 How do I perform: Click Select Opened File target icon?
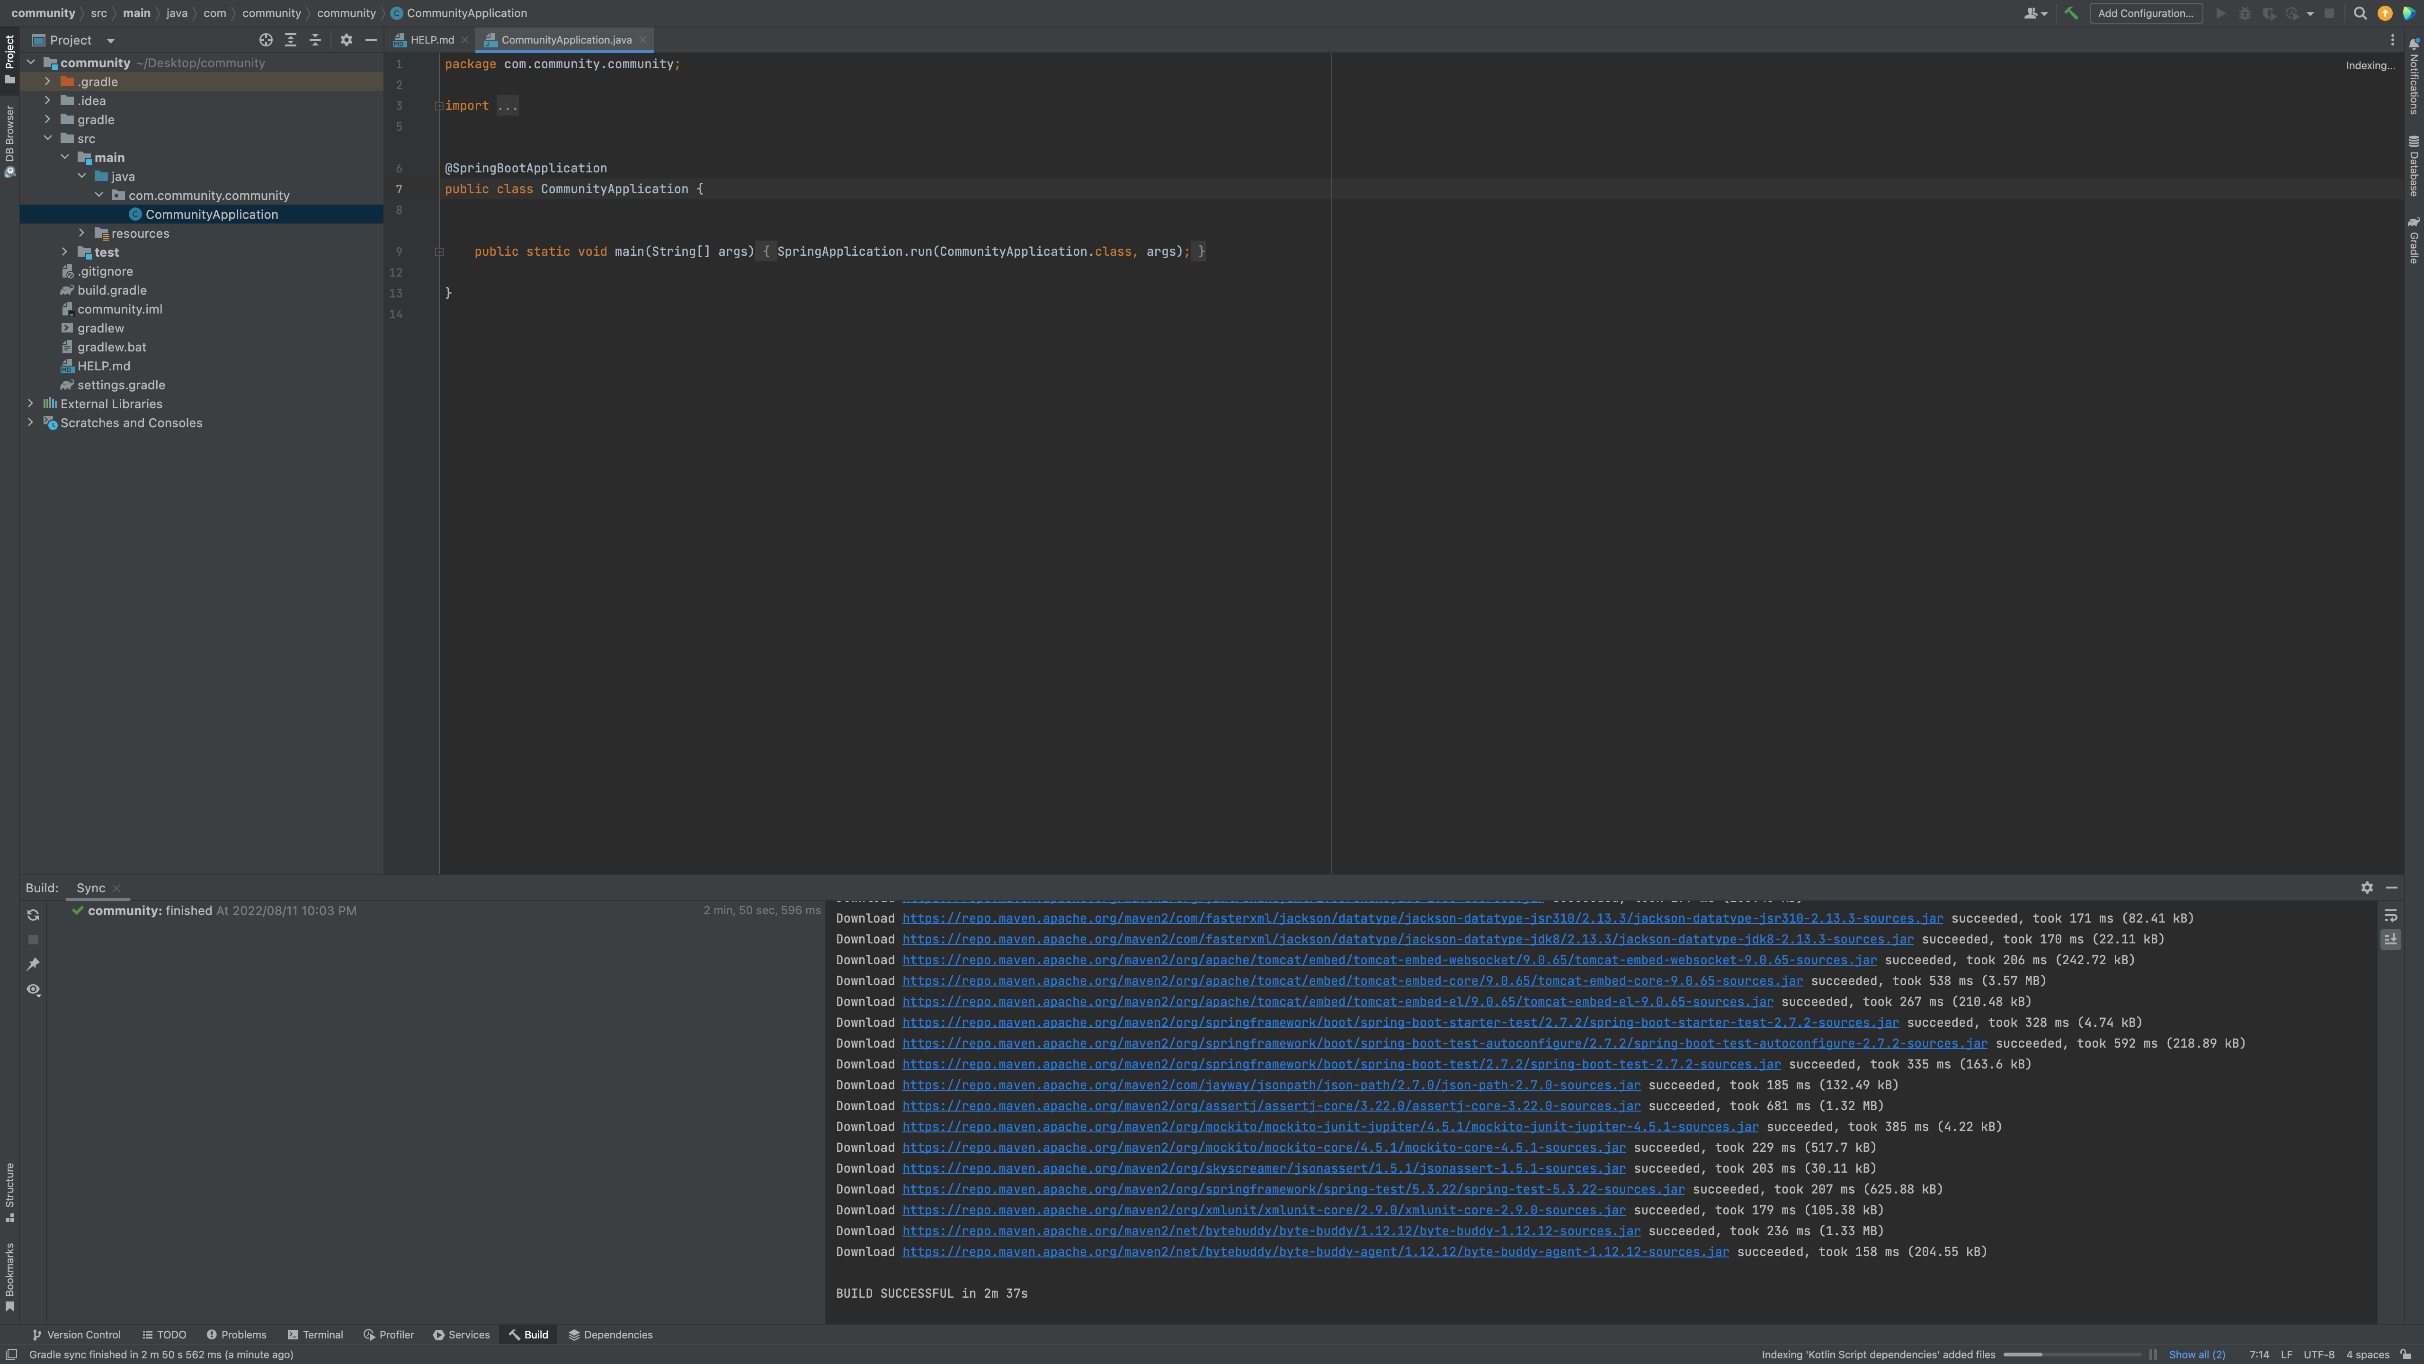(265, 39)
